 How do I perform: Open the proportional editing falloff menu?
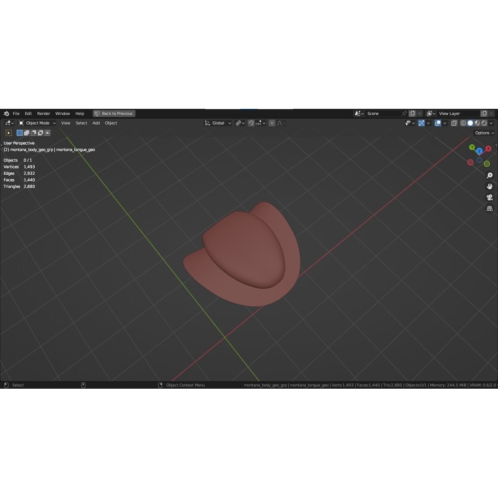[x=282, y=123]
